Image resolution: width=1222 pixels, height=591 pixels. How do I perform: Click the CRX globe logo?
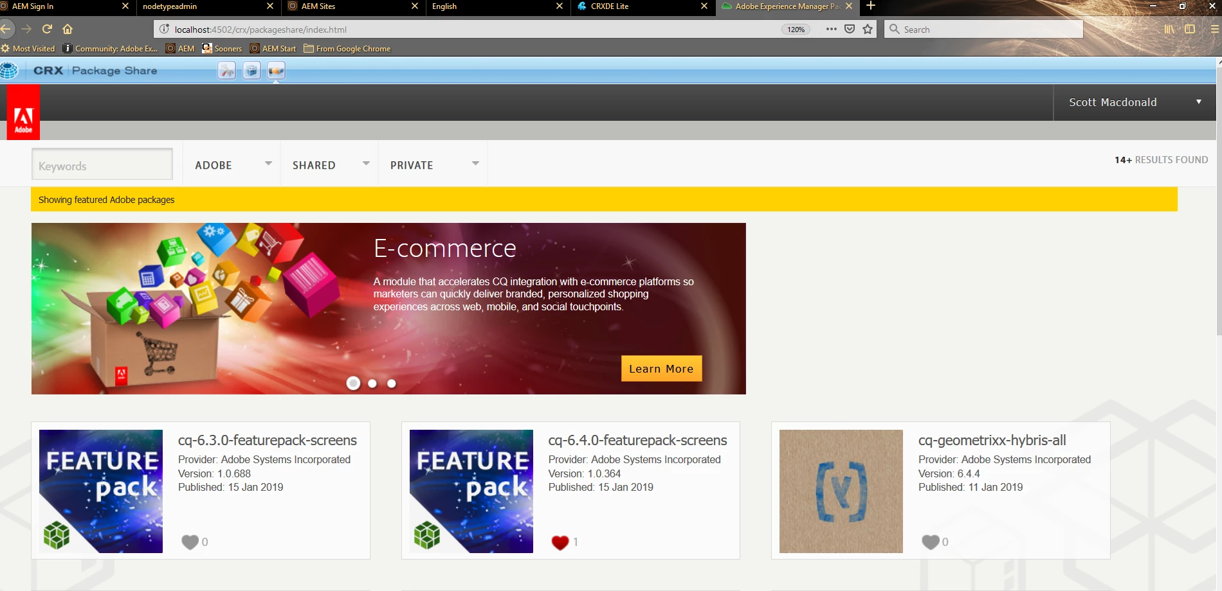[9, 71]
